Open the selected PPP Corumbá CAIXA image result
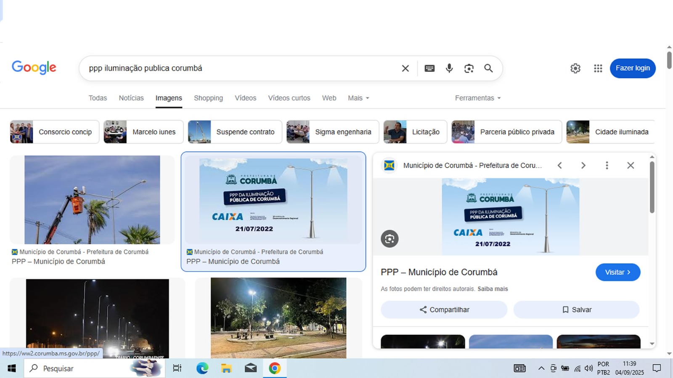This screenshot has height=378, width=673. pyautogui.click(x=273, y=200)
